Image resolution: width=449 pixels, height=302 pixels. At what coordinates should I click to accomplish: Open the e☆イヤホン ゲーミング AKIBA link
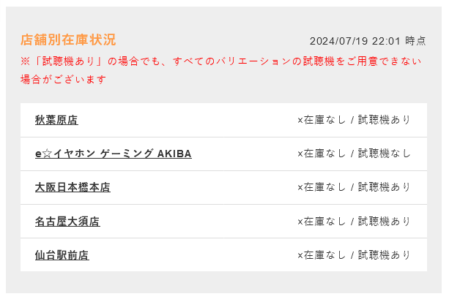(114, 154)
